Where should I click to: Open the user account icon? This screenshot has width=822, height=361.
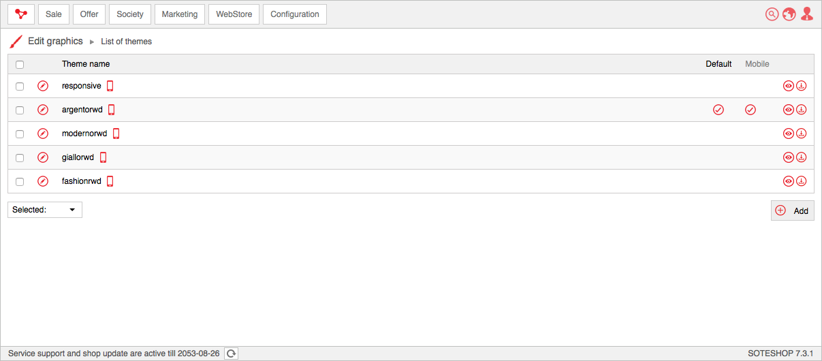pos(807,14)
